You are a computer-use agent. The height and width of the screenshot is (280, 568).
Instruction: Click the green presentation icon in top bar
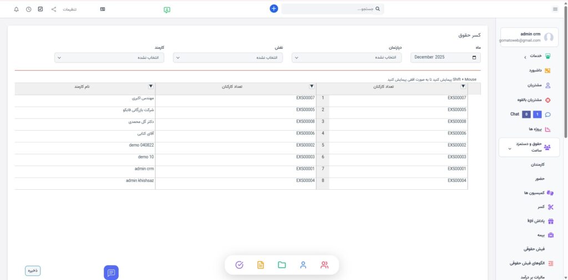click(166, 10)
